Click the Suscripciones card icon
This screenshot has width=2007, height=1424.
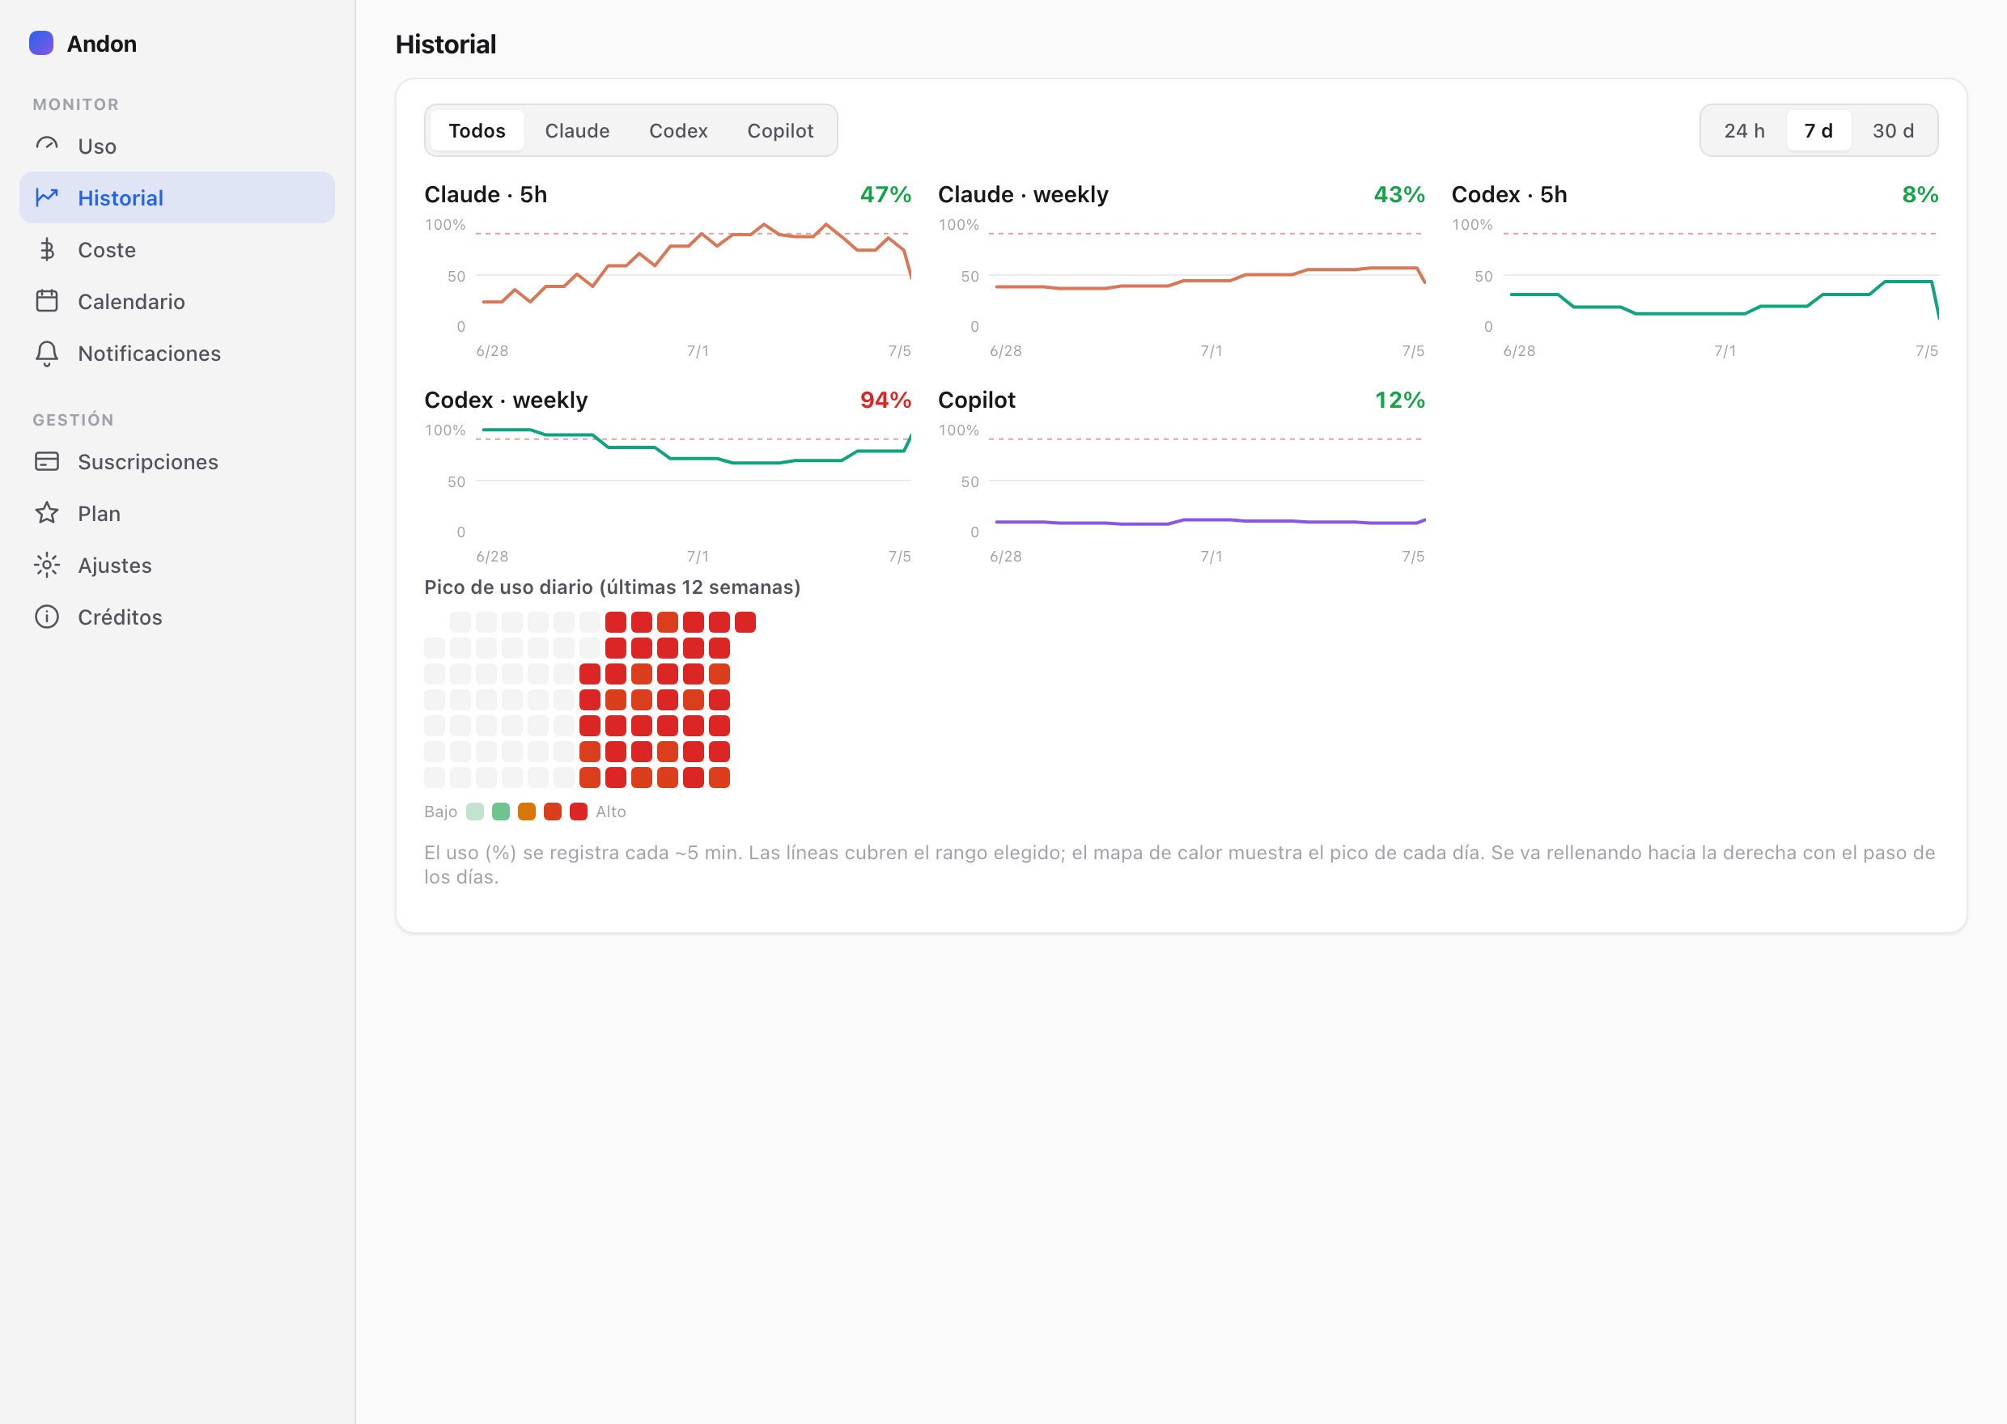pos(46,461)
